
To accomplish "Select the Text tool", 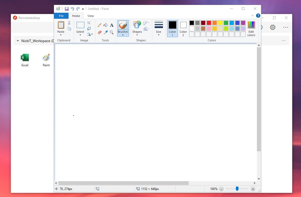I will pyautogui.click(x=112, y=25).
